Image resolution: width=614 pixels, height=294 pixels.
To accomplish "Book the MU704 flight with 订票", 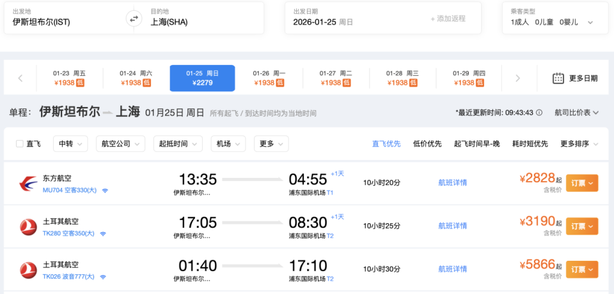I will (x=581, y=183).
